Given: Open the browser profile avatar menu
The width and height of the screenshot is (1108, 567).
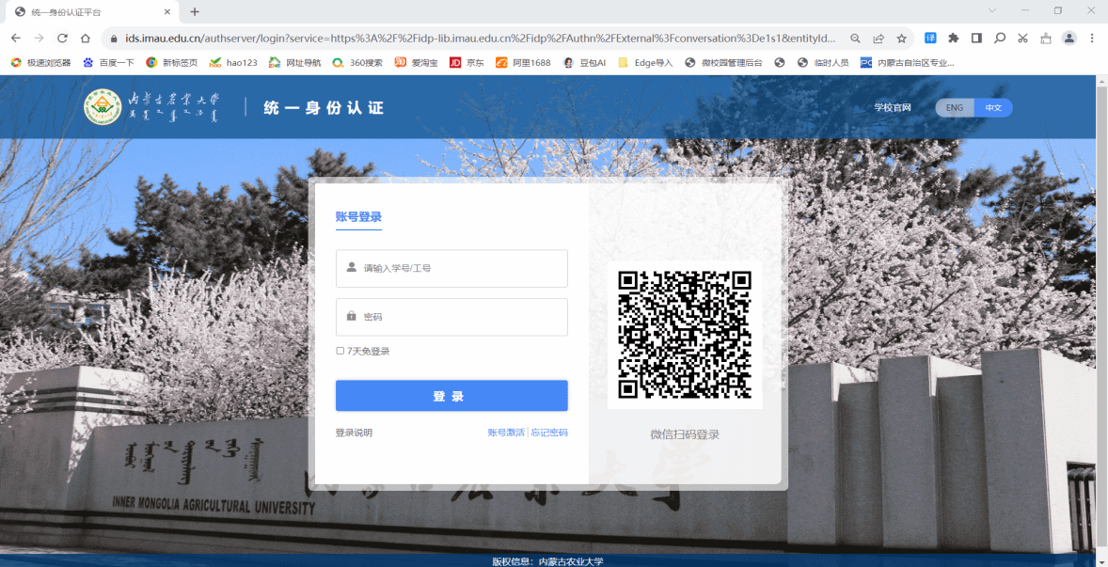Looking at the screenshot, I should (x=1069, y=39).
